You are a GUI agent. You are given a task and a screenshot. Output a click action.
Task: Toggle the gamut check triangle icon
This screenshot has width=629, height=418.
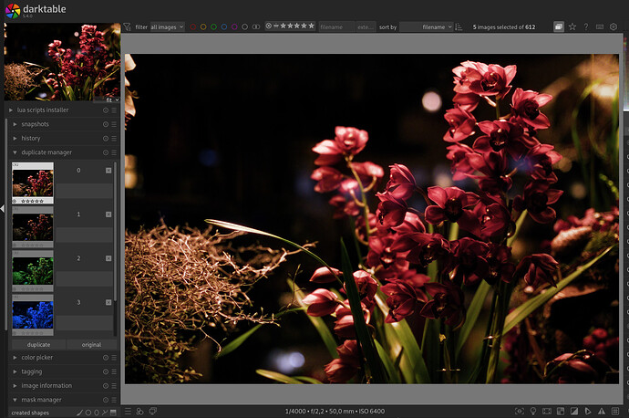point(601,412)
